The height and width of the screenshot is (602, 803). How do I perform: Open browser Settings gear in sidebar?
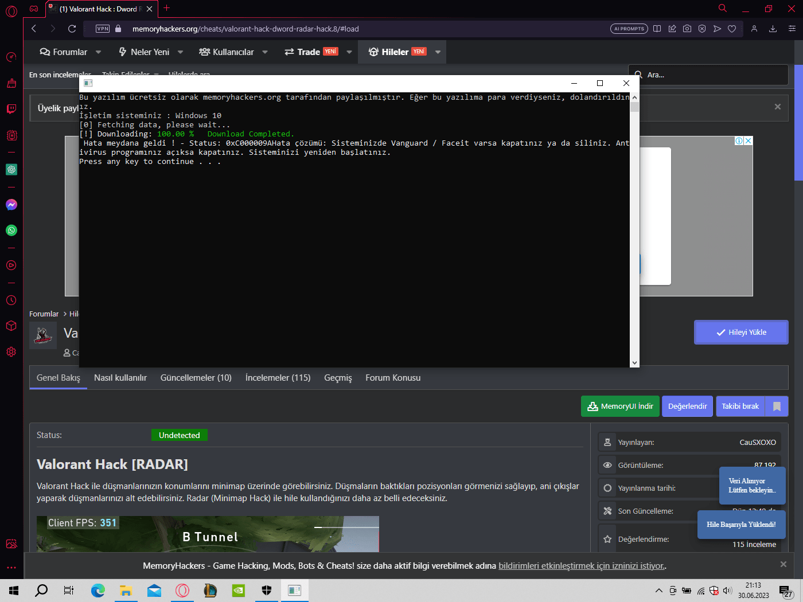click(x=11, y=352)
